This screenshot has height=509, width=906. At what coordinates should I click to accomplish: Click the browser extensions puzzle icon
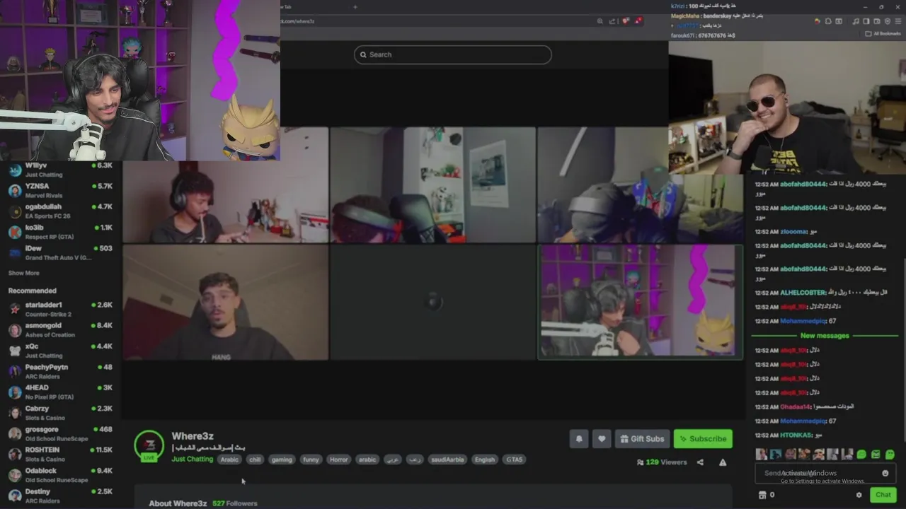[828, 21]
